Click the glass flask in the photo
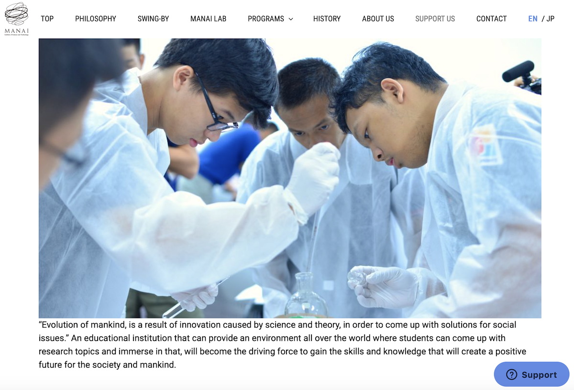This screenshot has height=390, width=574. coord(306,295)
